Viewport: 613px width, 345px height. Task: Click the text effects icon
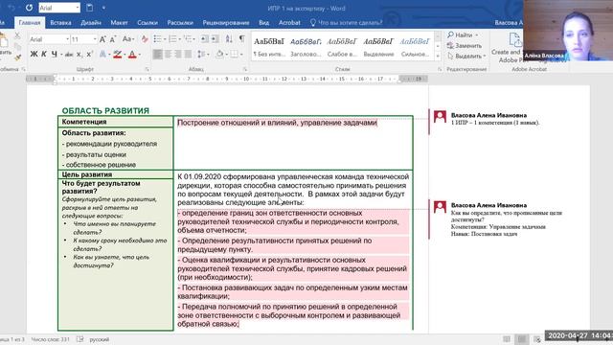click(x=102, y=55)
